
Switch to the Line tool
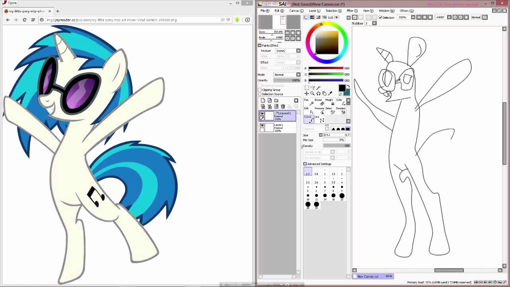coord(319,119)
